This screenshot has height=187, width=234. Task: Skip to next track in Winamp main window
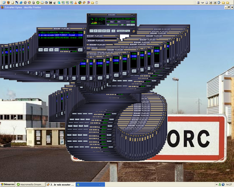(108, 31)
